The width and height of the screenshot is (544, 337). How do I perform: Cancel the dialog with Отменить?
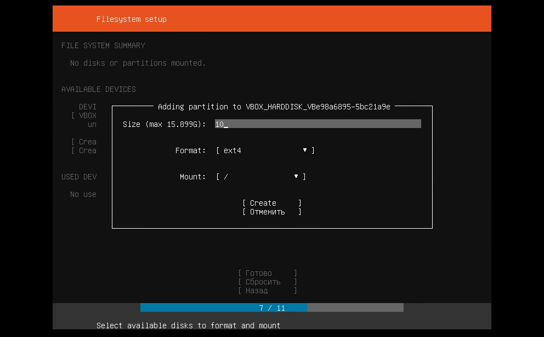(x=271, y=212)
